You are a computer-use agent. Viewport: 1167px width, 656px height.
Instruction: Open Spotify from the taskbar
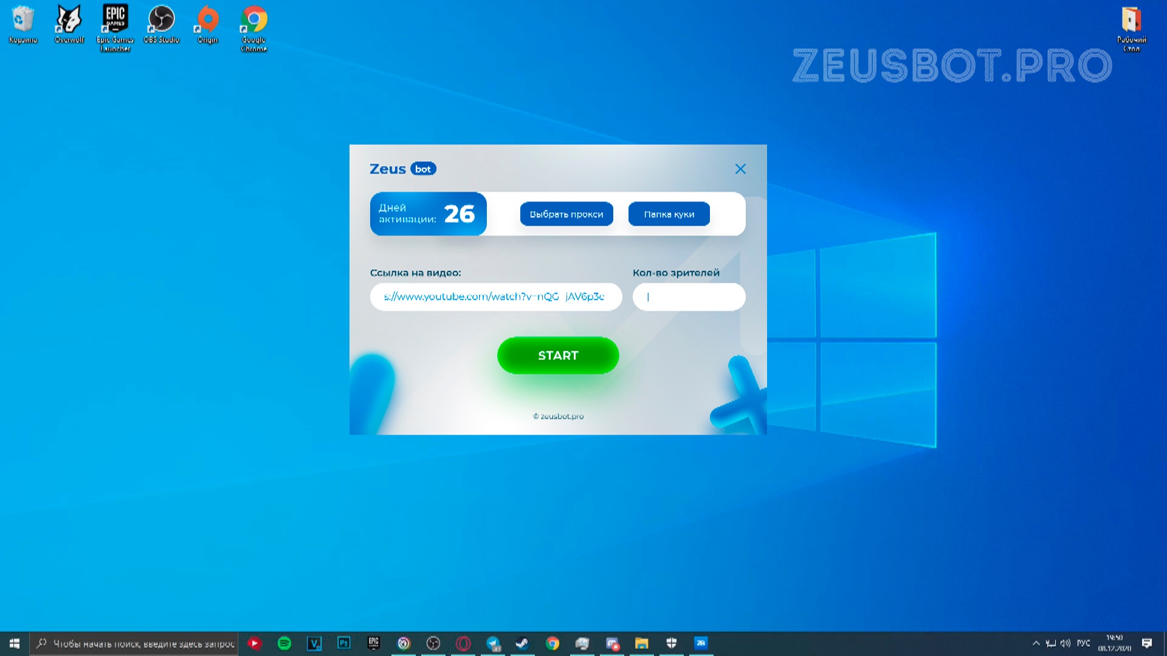pyautogui.click(x=284, y=643)
